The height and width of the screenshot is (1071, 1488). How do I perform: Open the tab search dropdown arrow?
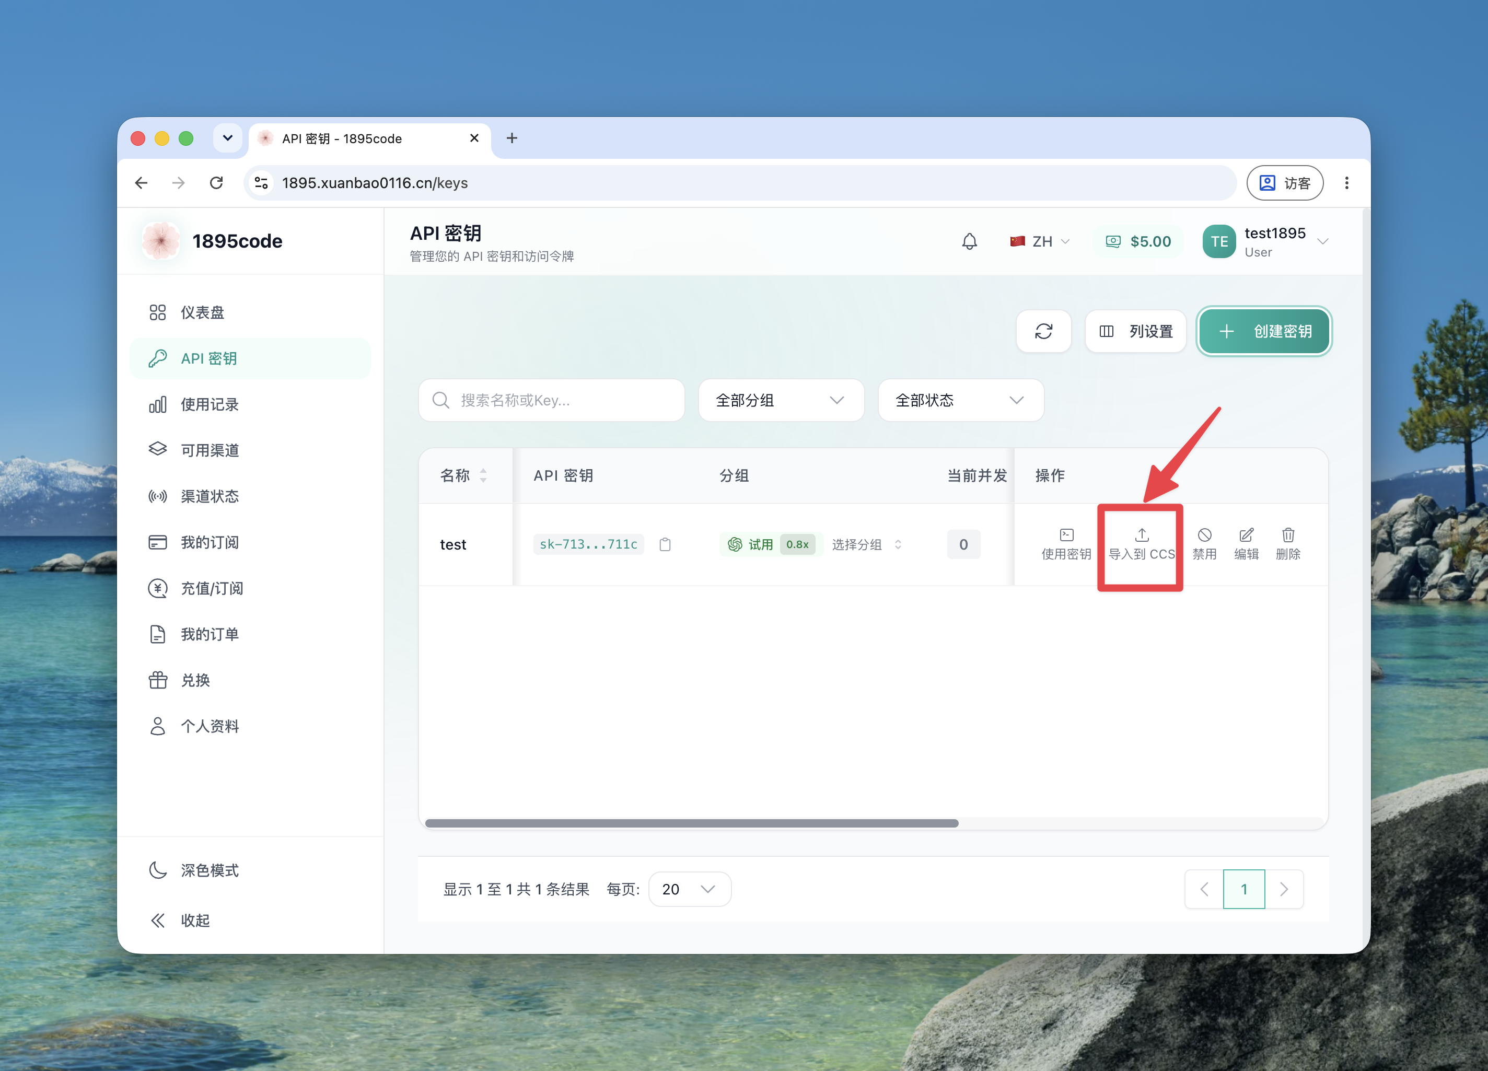228,138
